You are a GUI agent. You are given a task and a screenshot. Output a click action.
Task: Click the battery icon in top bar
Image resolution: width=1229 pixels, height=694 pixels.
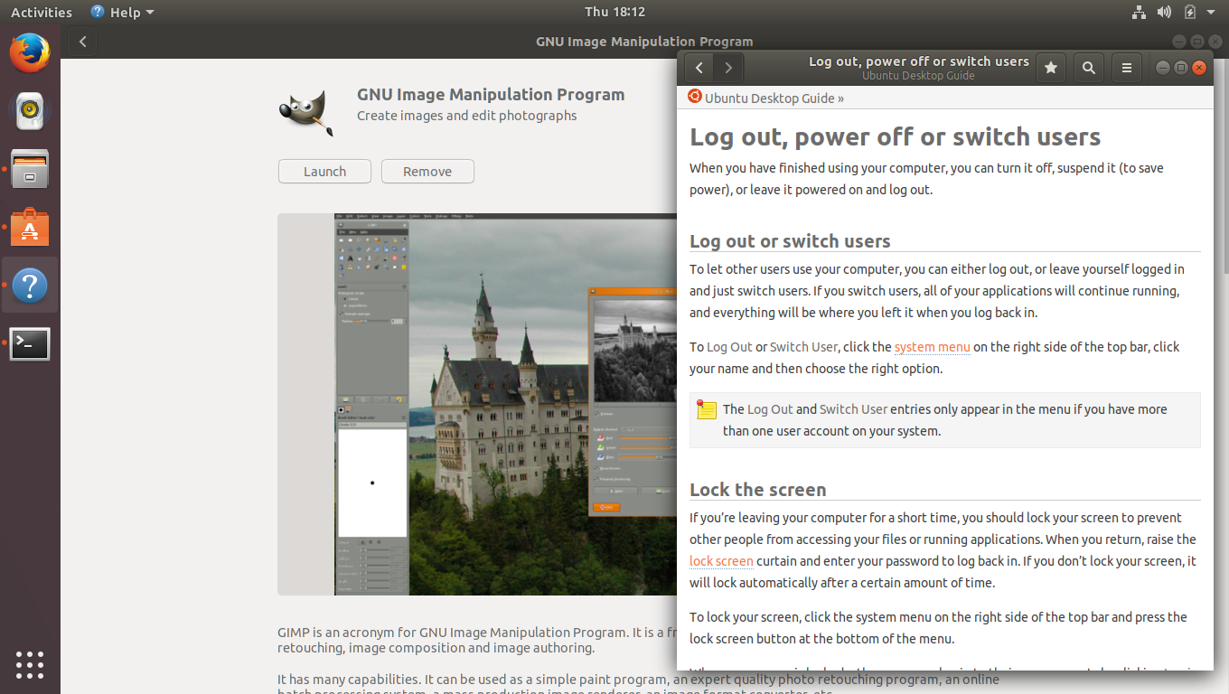[x=1189, y=13]
